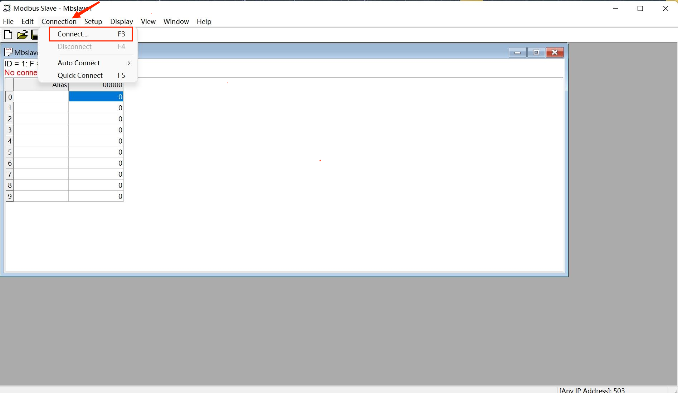The image size is (678, 393).
Task: Select the value cell in row 7
Action: (x=96, y=174)
